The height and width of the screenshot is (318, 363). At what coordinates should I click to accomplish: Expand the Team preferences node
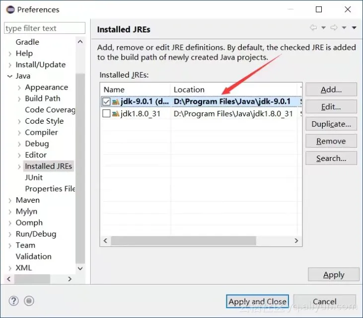coord(10,246)
